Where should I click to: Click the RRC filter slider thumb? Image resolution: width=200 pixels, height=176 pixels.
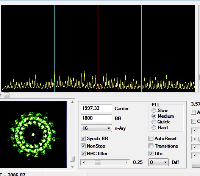tap(97, 162)
